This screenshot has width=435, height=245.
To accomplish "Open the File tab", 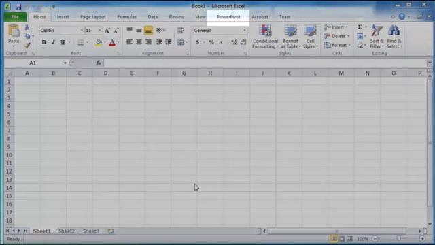I will pos(15,17).
